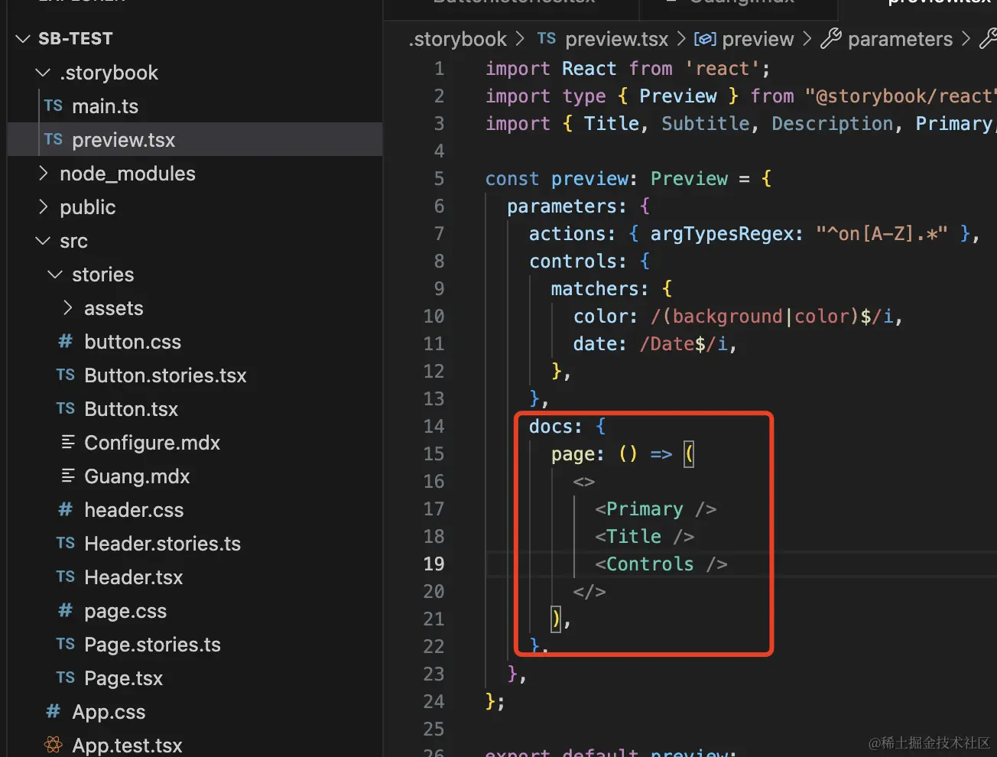Collapse the SB-TEST root folder chevron
Image resolution: width=997 pixels, height=757 pixels.
point(23,39)
